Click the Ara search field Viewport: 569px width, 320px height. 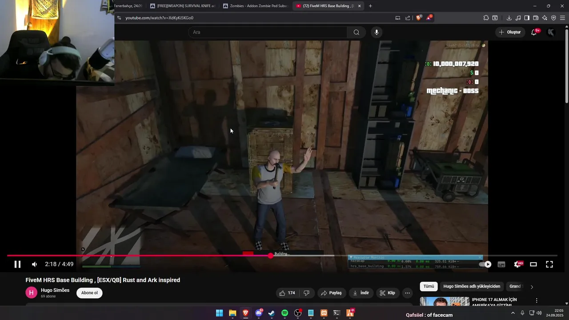pyautogui.click(x=268, y=32)
